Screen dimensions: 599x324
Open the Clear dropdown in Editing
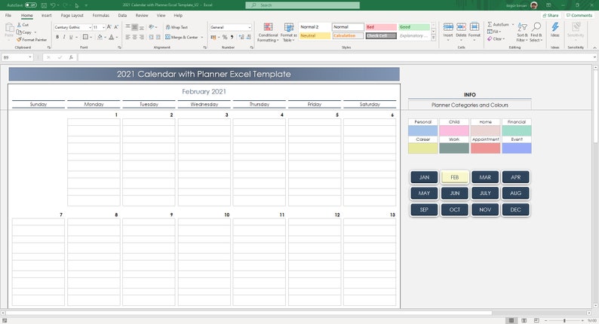[x=496, y=39]
